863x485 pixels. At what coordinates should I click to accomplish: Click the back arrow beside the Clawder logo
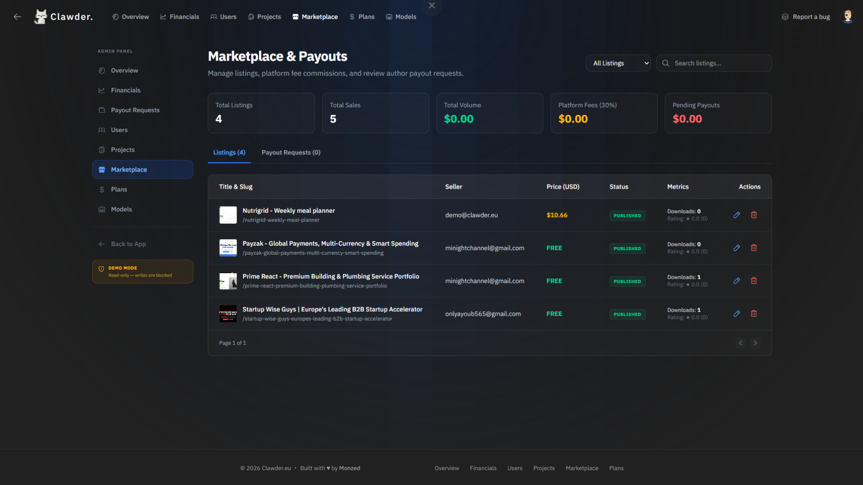point(17,17)
